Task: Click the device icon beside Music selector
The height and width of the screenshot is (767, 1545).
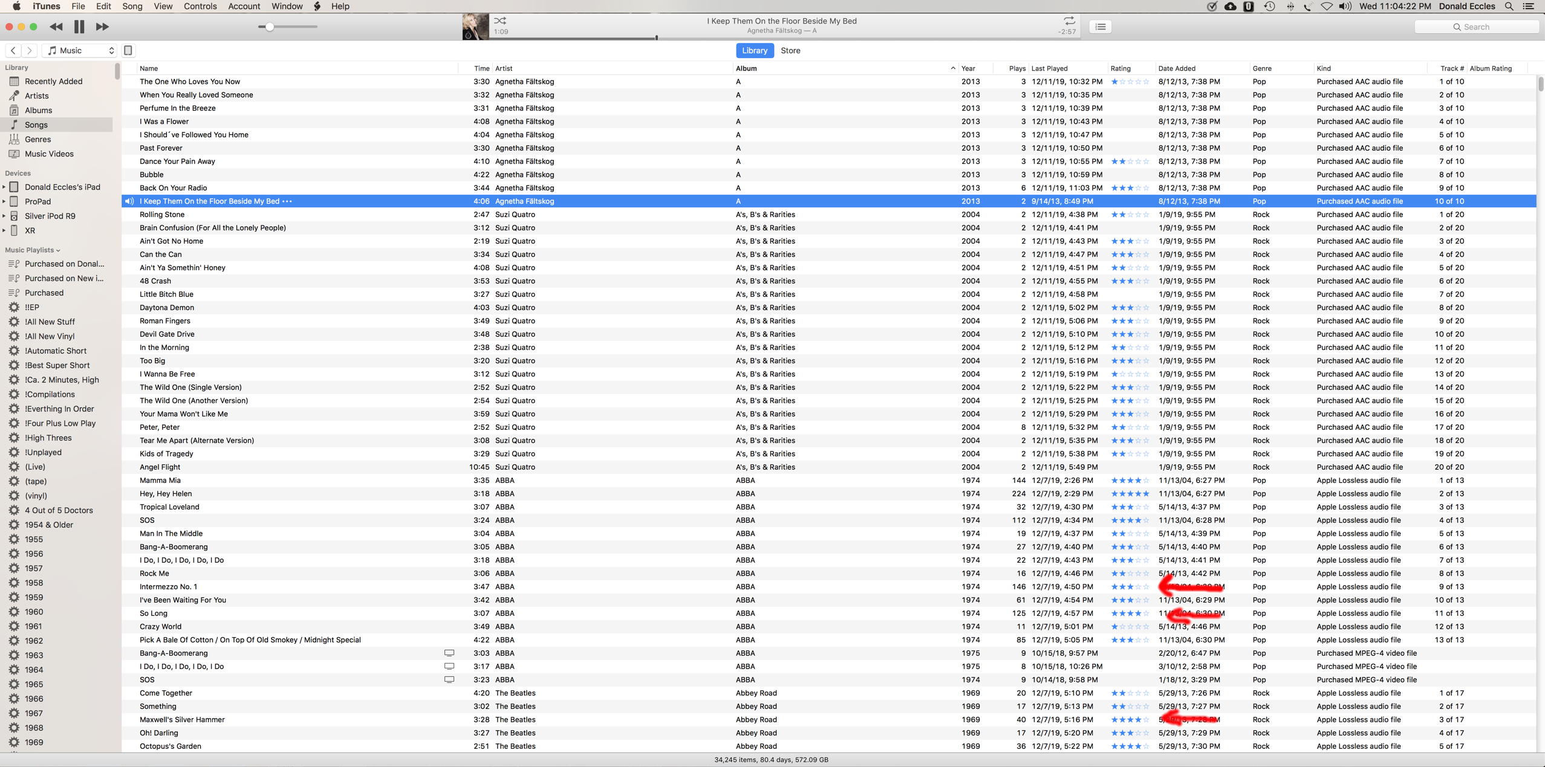Action: (128, 51)
